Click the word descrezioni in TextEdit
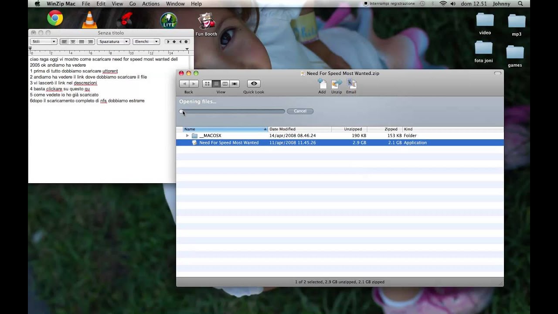Image resolution: width=558 pixels, height=314 pixels. 85,83
